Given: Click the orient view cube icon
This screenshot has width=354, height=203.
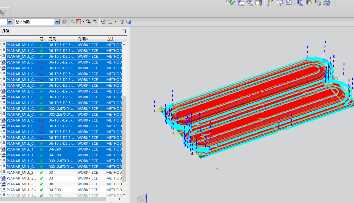Looking at the screenshot, I should pos(3,13).
